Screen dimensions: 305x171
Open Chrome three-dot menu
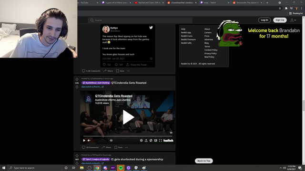click(302, 8)
